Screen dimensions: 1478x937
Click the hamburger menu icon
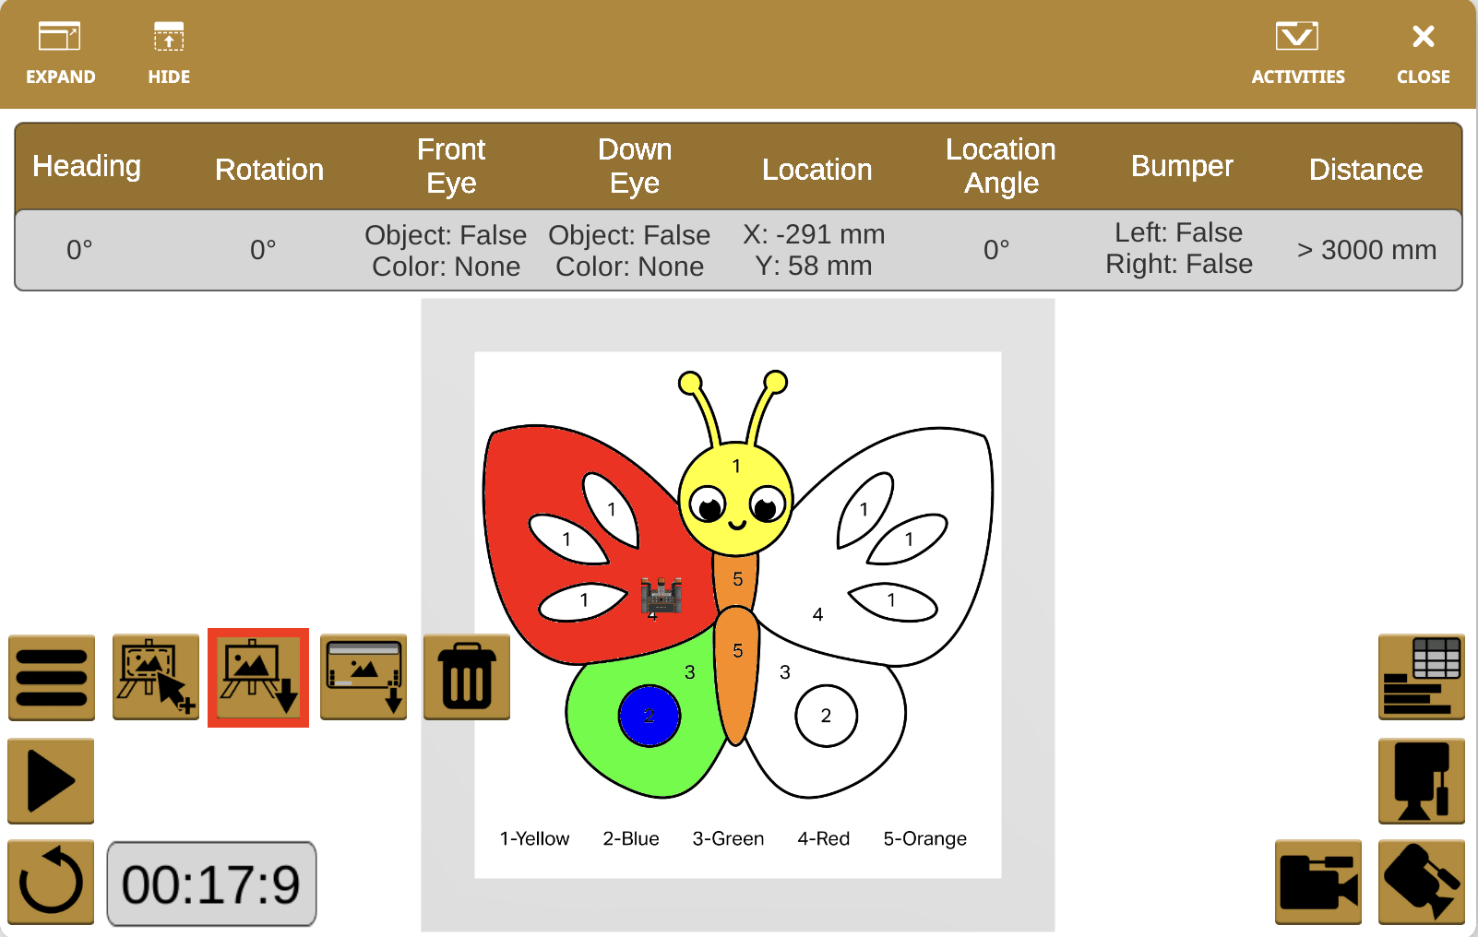52,678
